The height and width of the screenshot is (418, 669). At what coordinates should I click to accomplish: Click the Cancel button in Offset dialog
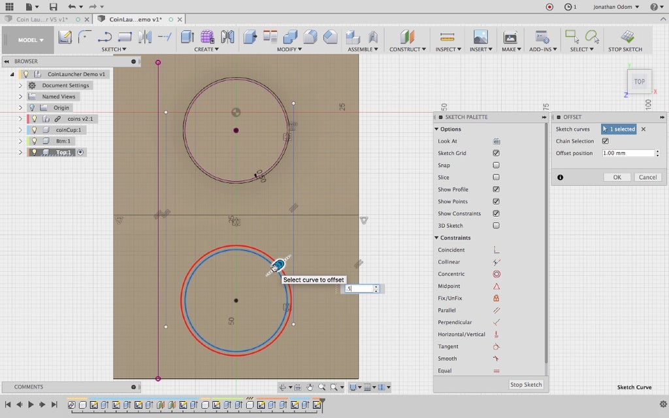(x=647, y=177)
